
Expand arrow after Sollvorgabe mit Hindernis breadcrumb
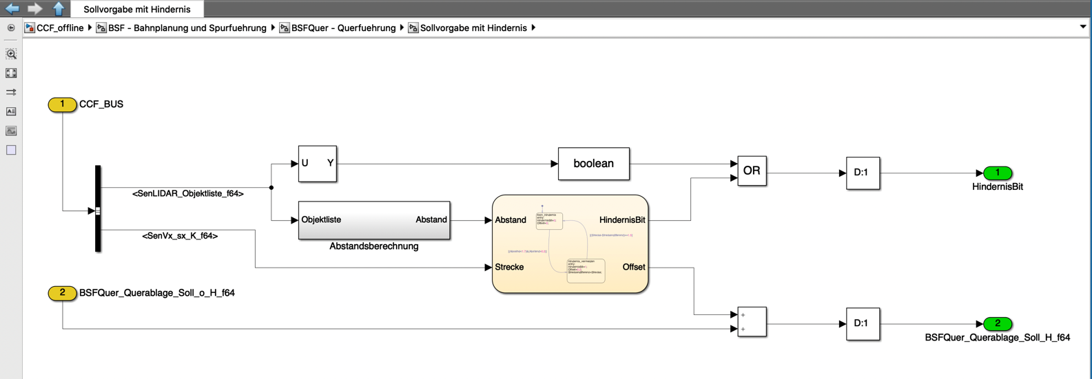(x=533, y=28)
